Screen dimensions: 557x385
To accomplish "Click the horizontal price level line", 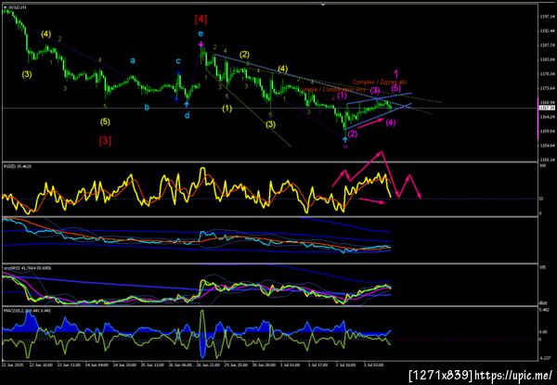I will [x=269, y=108].
